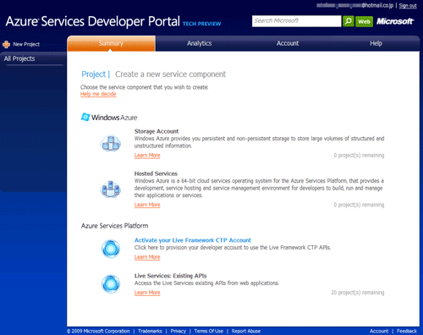Viewport: 423px width, 335px height.
Task: Focus the Search Microsoft input field
Action: click(296, 21)
